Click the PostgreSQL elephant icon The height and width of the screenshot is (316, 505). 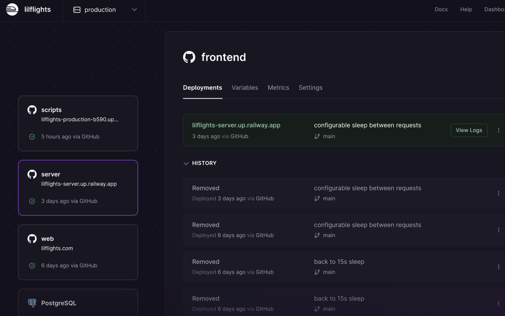[x=32, y=303]
